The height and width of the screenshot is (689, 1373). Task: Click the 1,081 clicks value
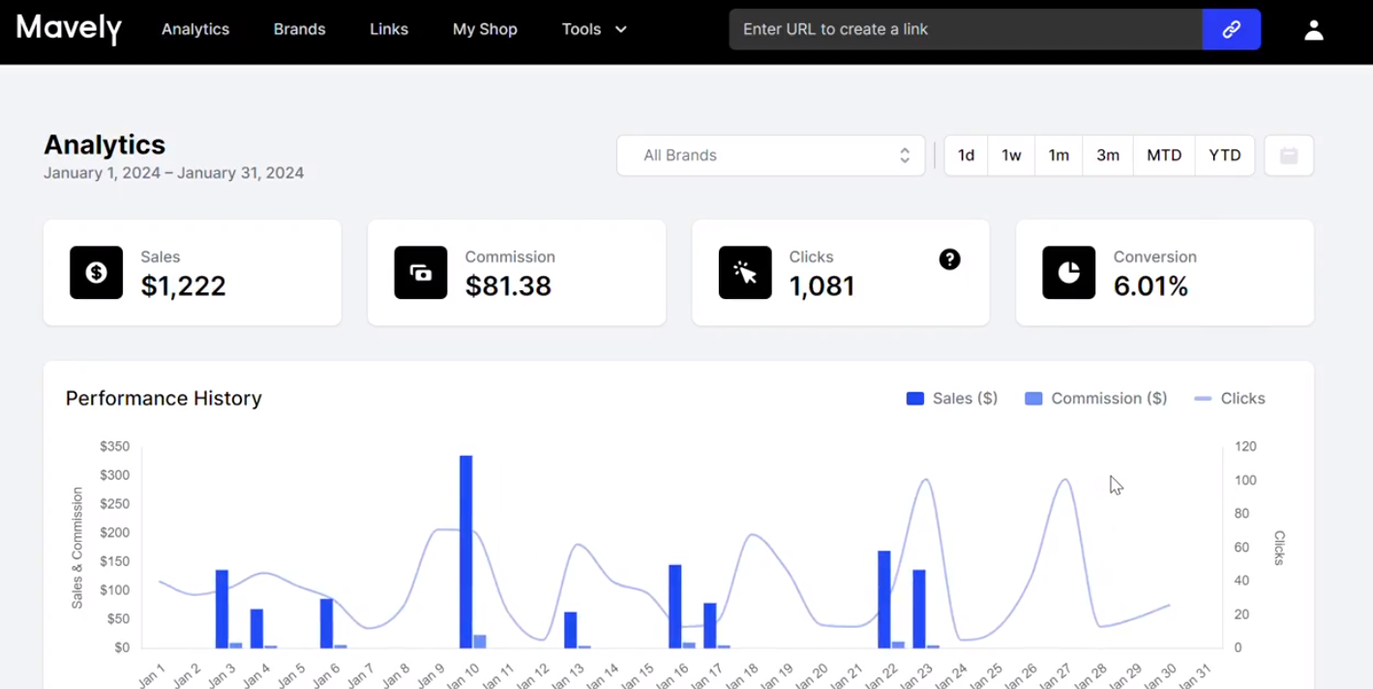tap(821, 285)
